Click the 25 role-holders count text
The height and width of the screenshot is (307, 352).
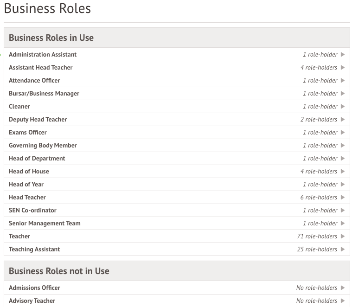pyautogui.click(x=317, y=249)
